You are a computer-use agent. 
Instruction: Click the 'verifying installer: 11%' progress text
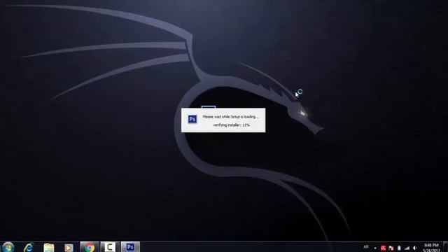click(x=231, y=125)
